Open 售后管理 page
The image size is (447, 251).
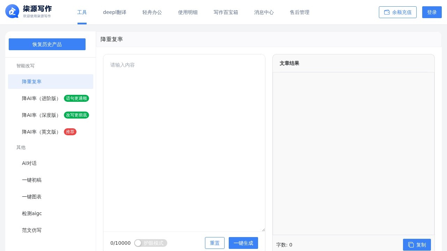click(x=300, y=12)
